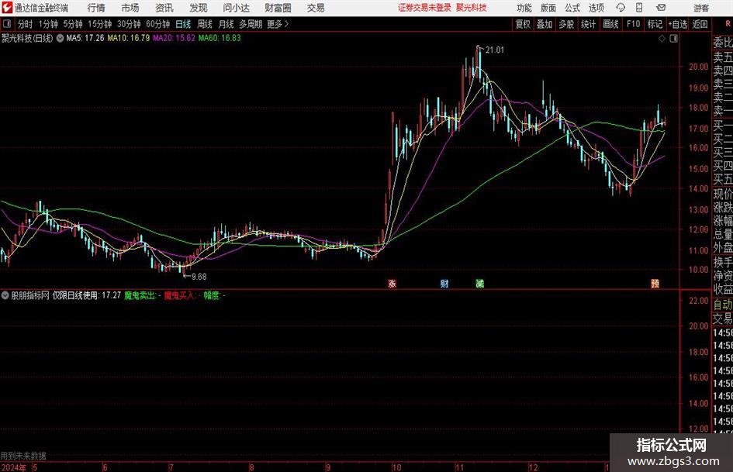Screen dimensions: 733x472
Task: Add stock with +自选 button
Action: (677, 24)
